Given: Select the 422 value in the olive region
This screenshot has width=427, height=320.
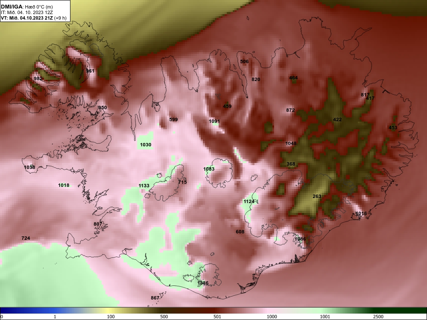Looking at the screenshot, I should [337, 119].
